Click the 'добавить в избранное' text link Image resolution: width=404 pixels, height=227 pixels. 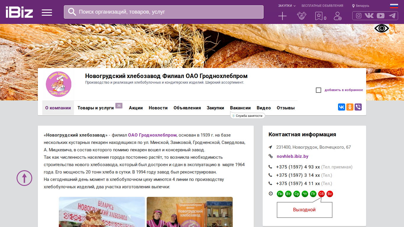pos(344,90)
